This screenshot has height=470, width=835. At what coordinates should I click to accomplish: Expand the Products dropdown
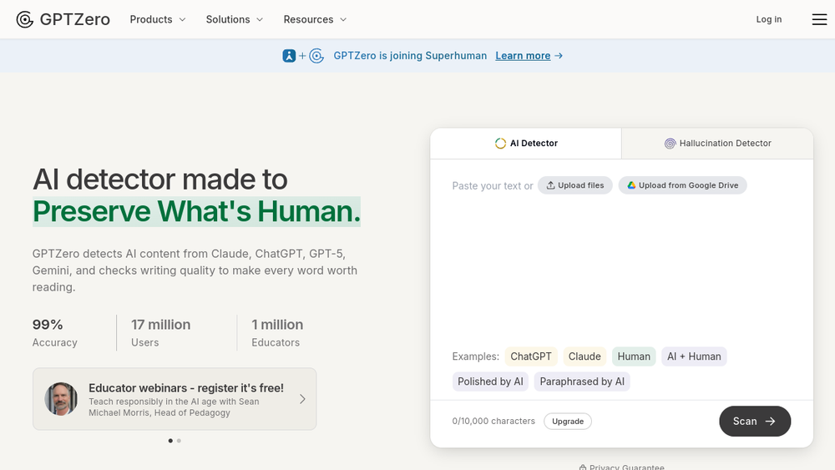click(x=158, y=20)
